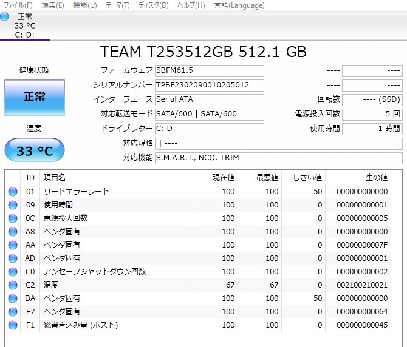Click the status orb for ID DA row
This screenshot has width=407, height=347.
[13, 298]
